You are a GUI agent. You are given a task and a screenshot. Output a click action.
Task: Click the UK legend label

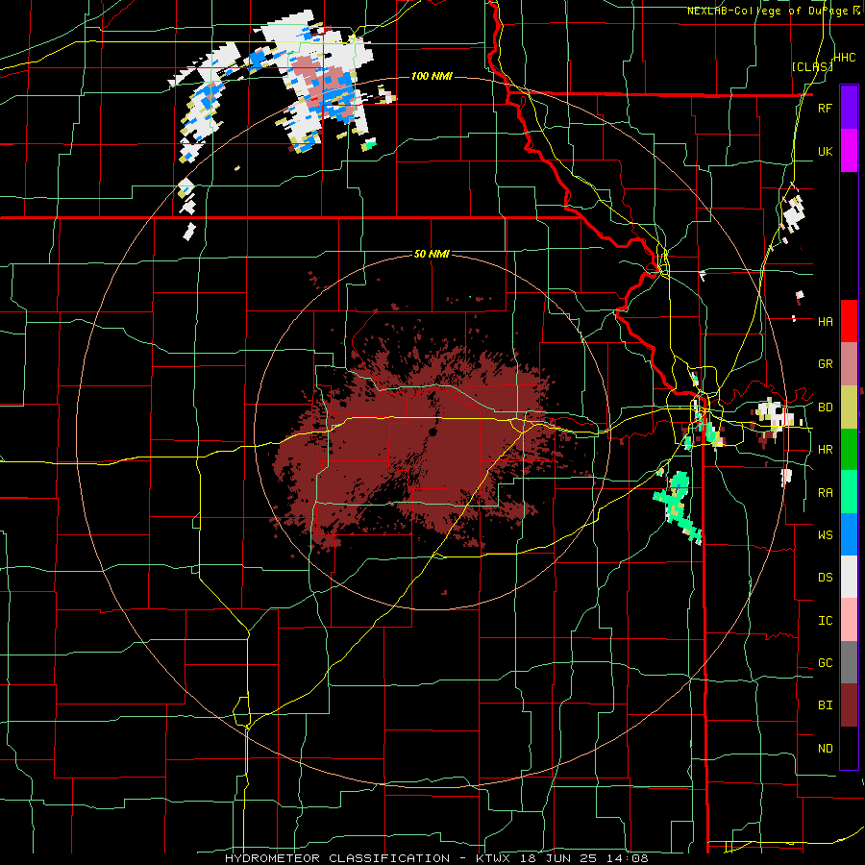tap(826, 151)
